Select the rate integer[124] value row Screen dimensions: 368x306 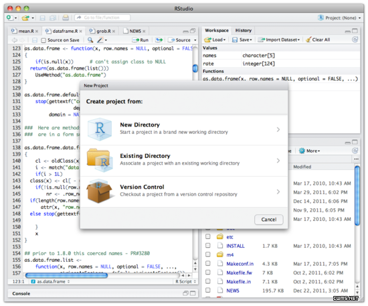click(281, 64)
